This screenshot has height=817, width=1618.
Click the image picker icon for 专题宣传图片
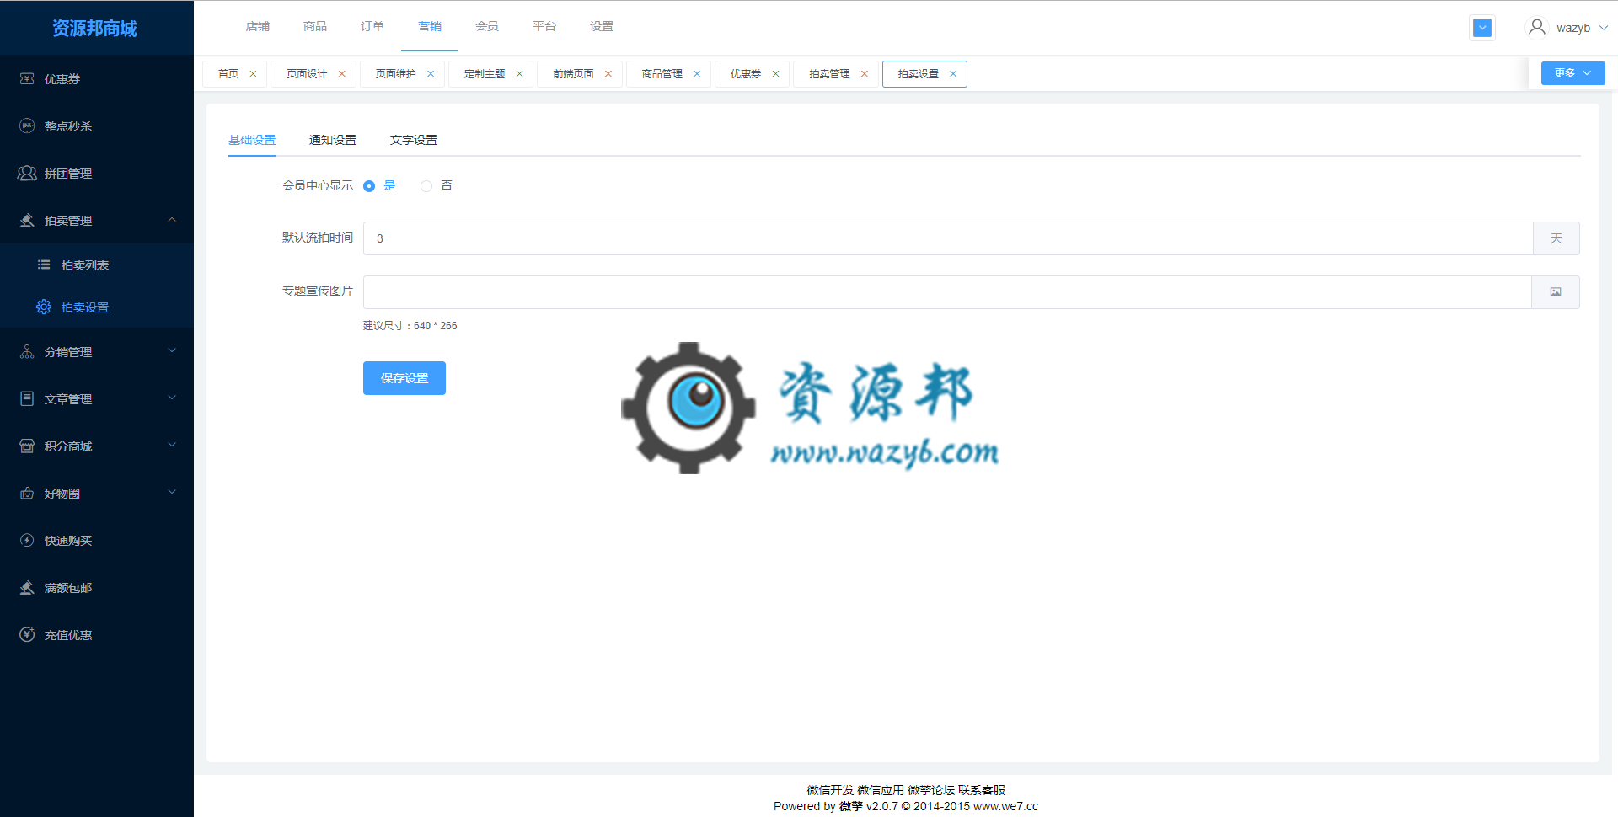coord(1556,292)
